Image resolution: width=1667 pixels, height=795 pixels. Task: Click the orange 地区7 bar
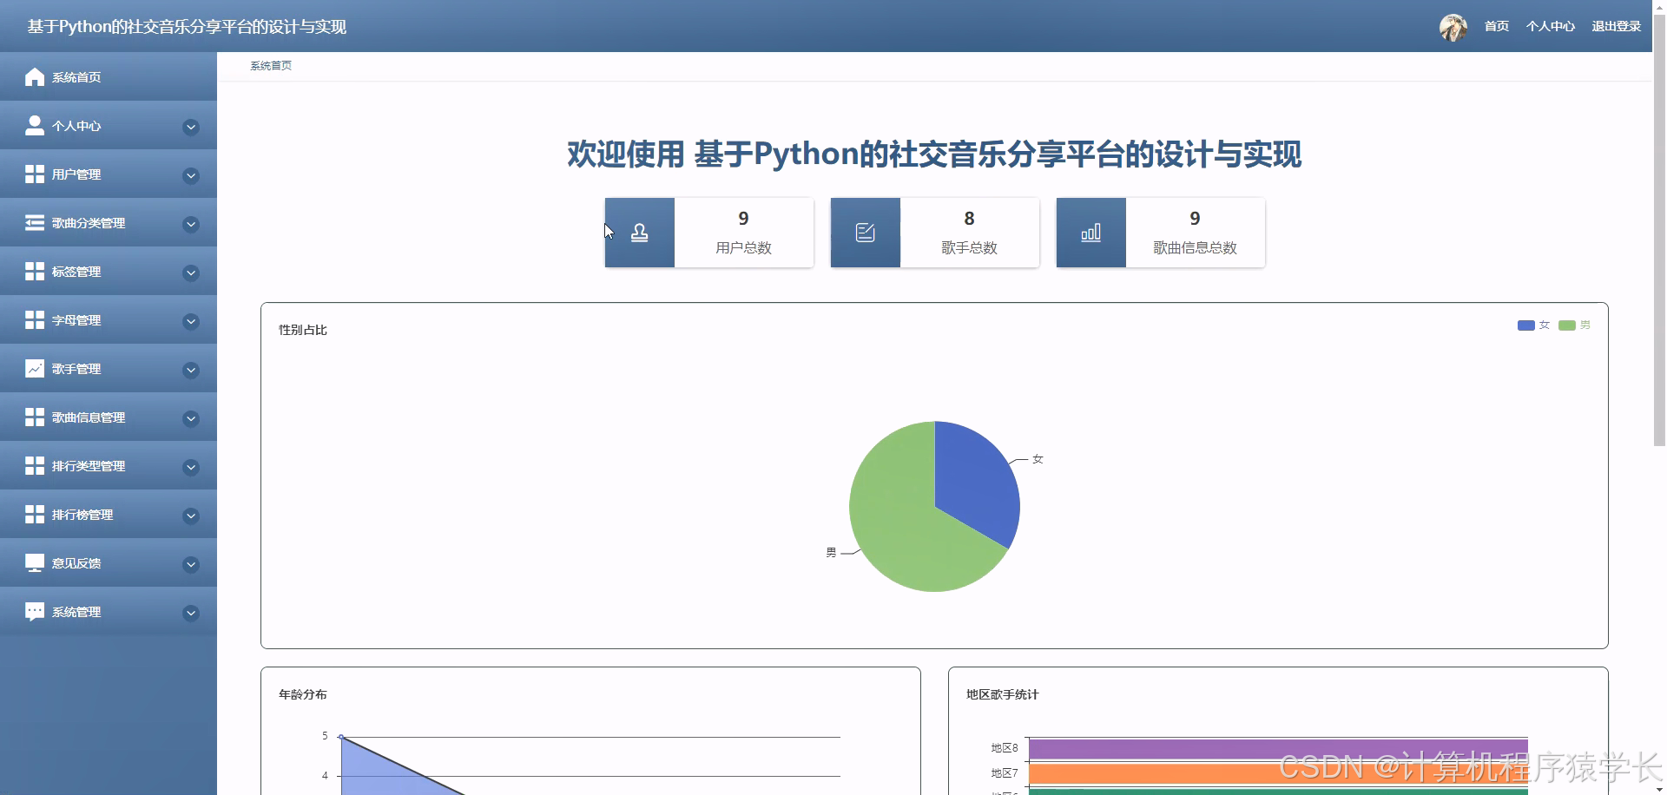1278,773
